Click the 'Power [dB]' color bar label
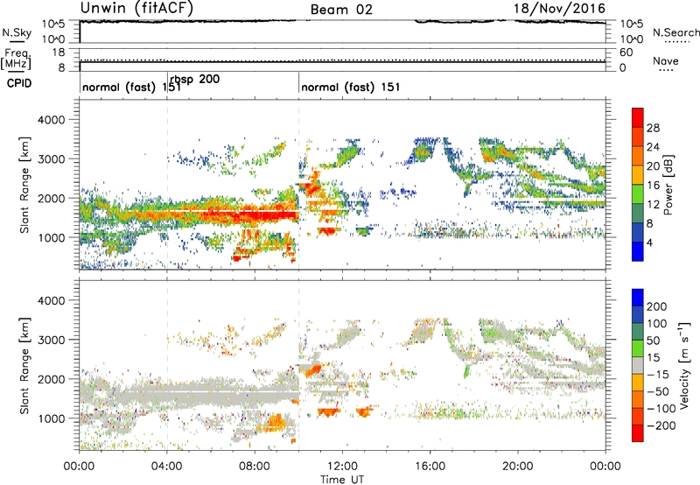700x485 pixels. tap(668, 185)
